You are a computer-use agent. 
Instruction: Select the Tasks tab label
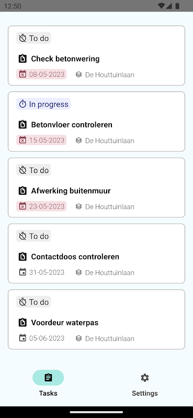tap(48, 393)
